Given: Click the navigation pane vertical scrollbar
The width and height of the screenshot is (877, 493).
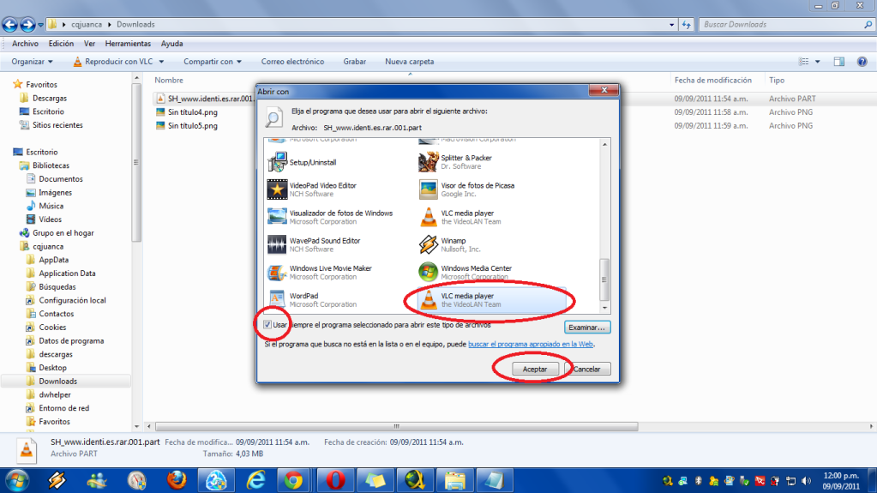Looking at the screenshot, I should click(136, 162).
